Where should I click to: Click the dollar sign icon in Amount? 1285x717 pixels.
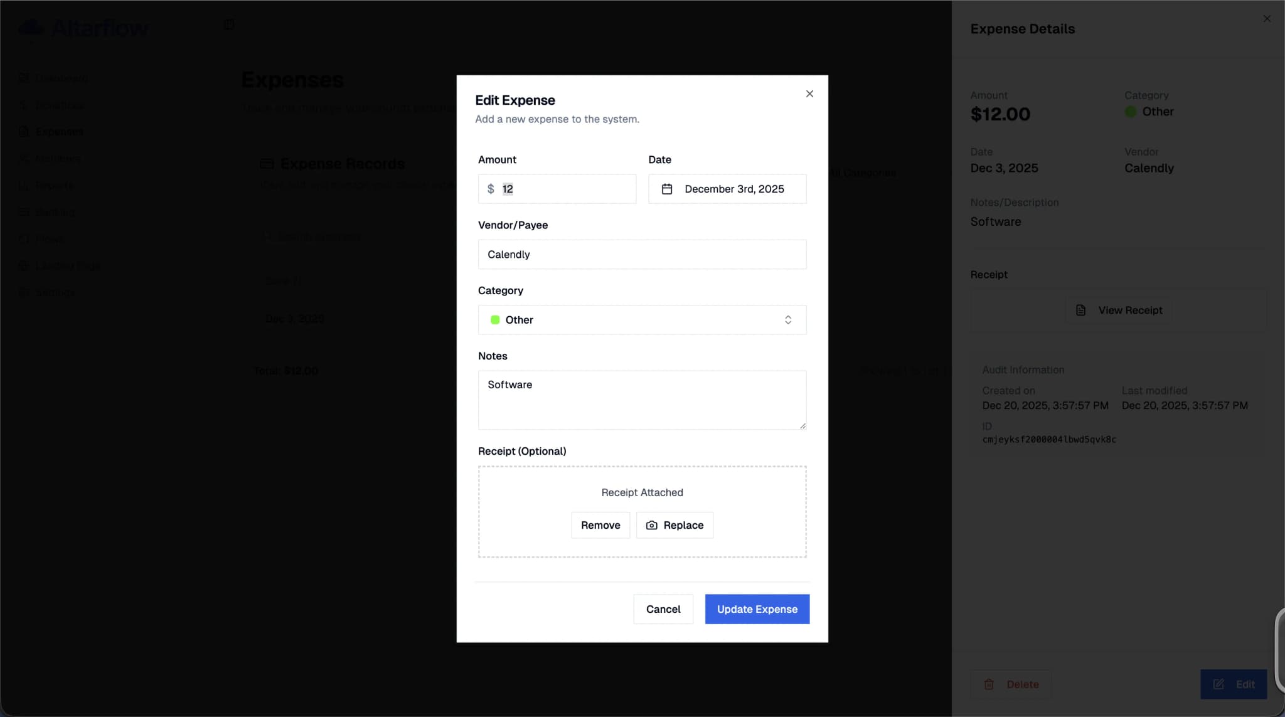[491, 189]
